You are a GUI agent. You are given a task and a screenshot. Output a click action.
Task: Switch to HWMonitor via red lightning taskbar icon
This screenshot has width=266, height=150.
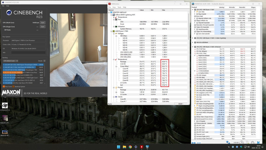[142, 147]
